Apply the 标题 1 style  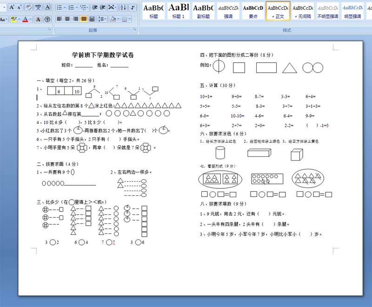(x=179, y=11)
